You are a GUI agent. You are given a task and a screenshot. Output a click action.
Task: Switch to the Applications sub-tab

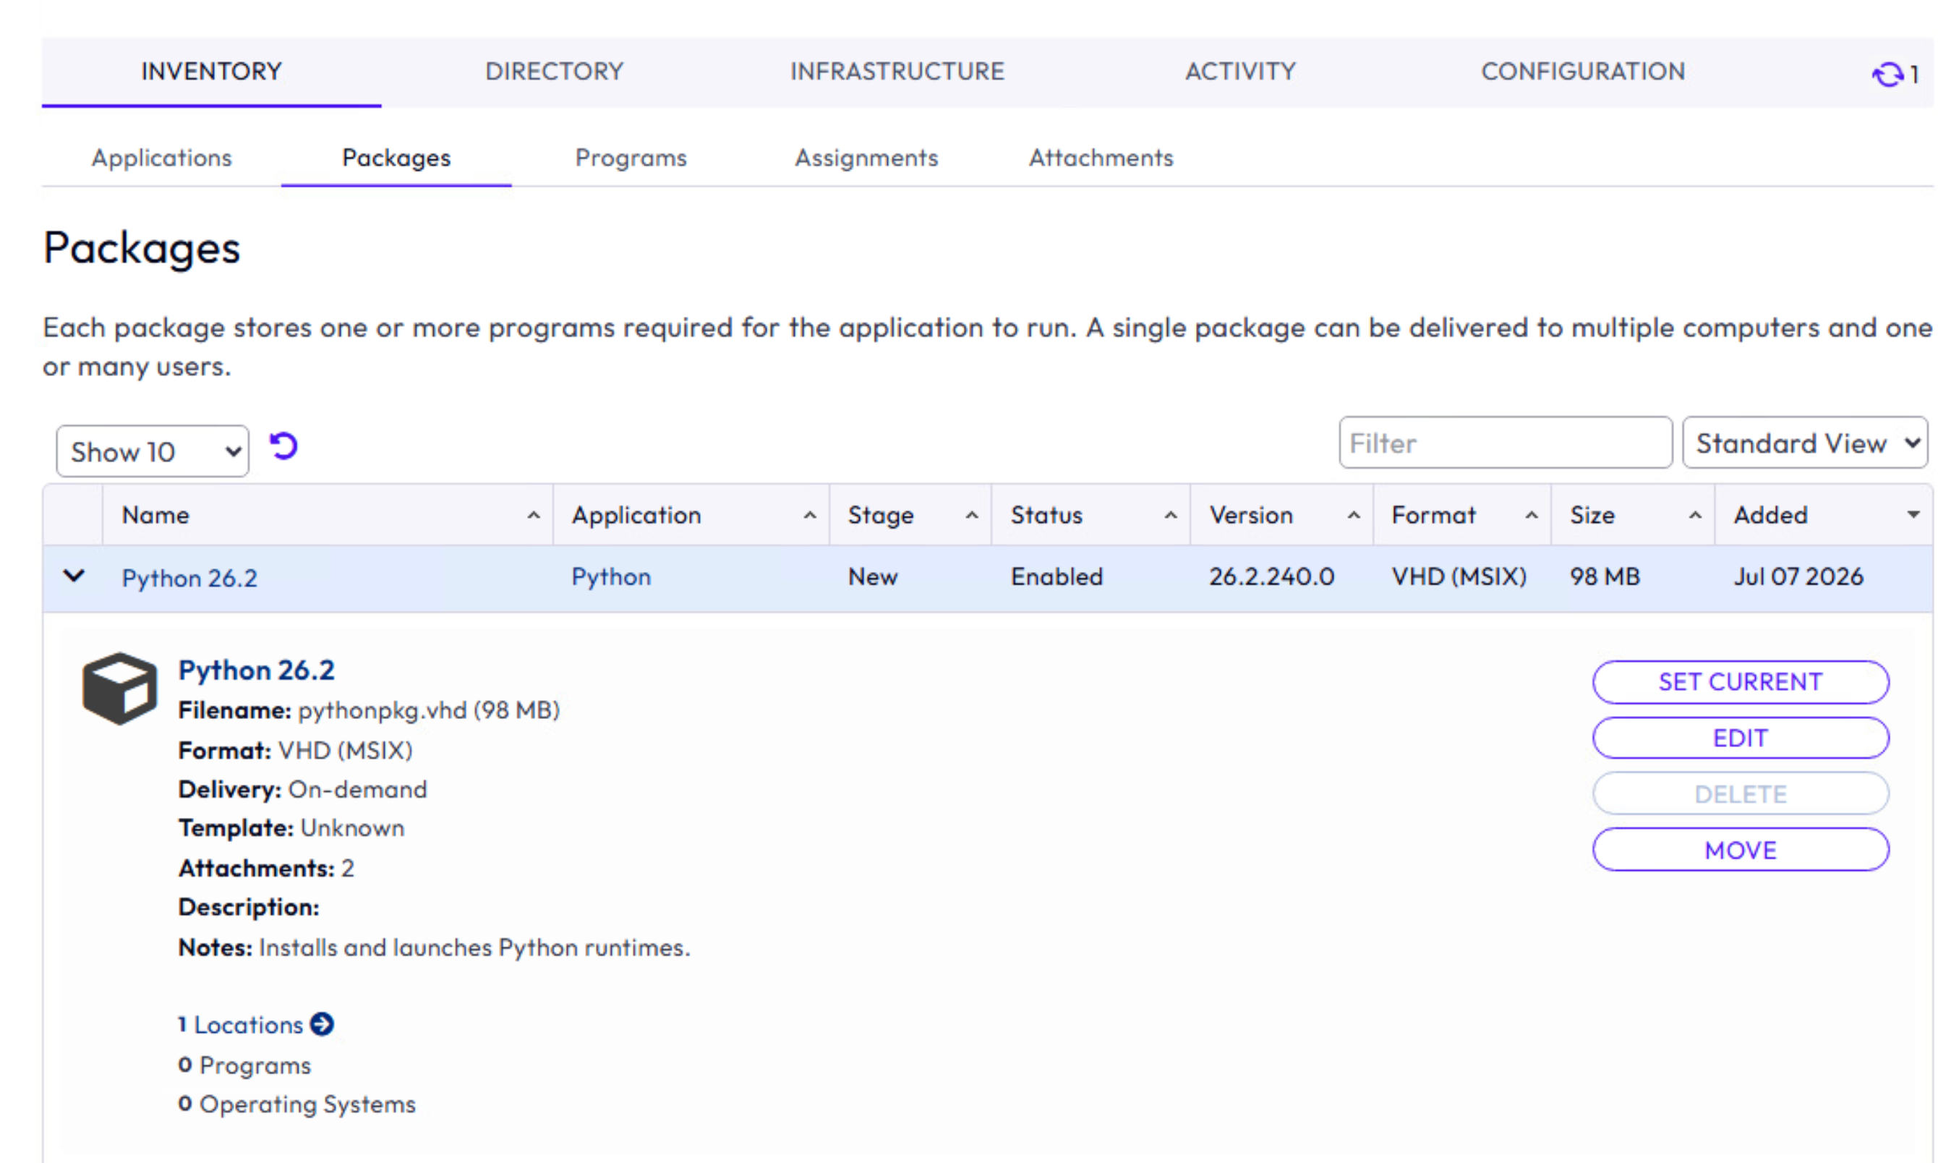(162, 158)
